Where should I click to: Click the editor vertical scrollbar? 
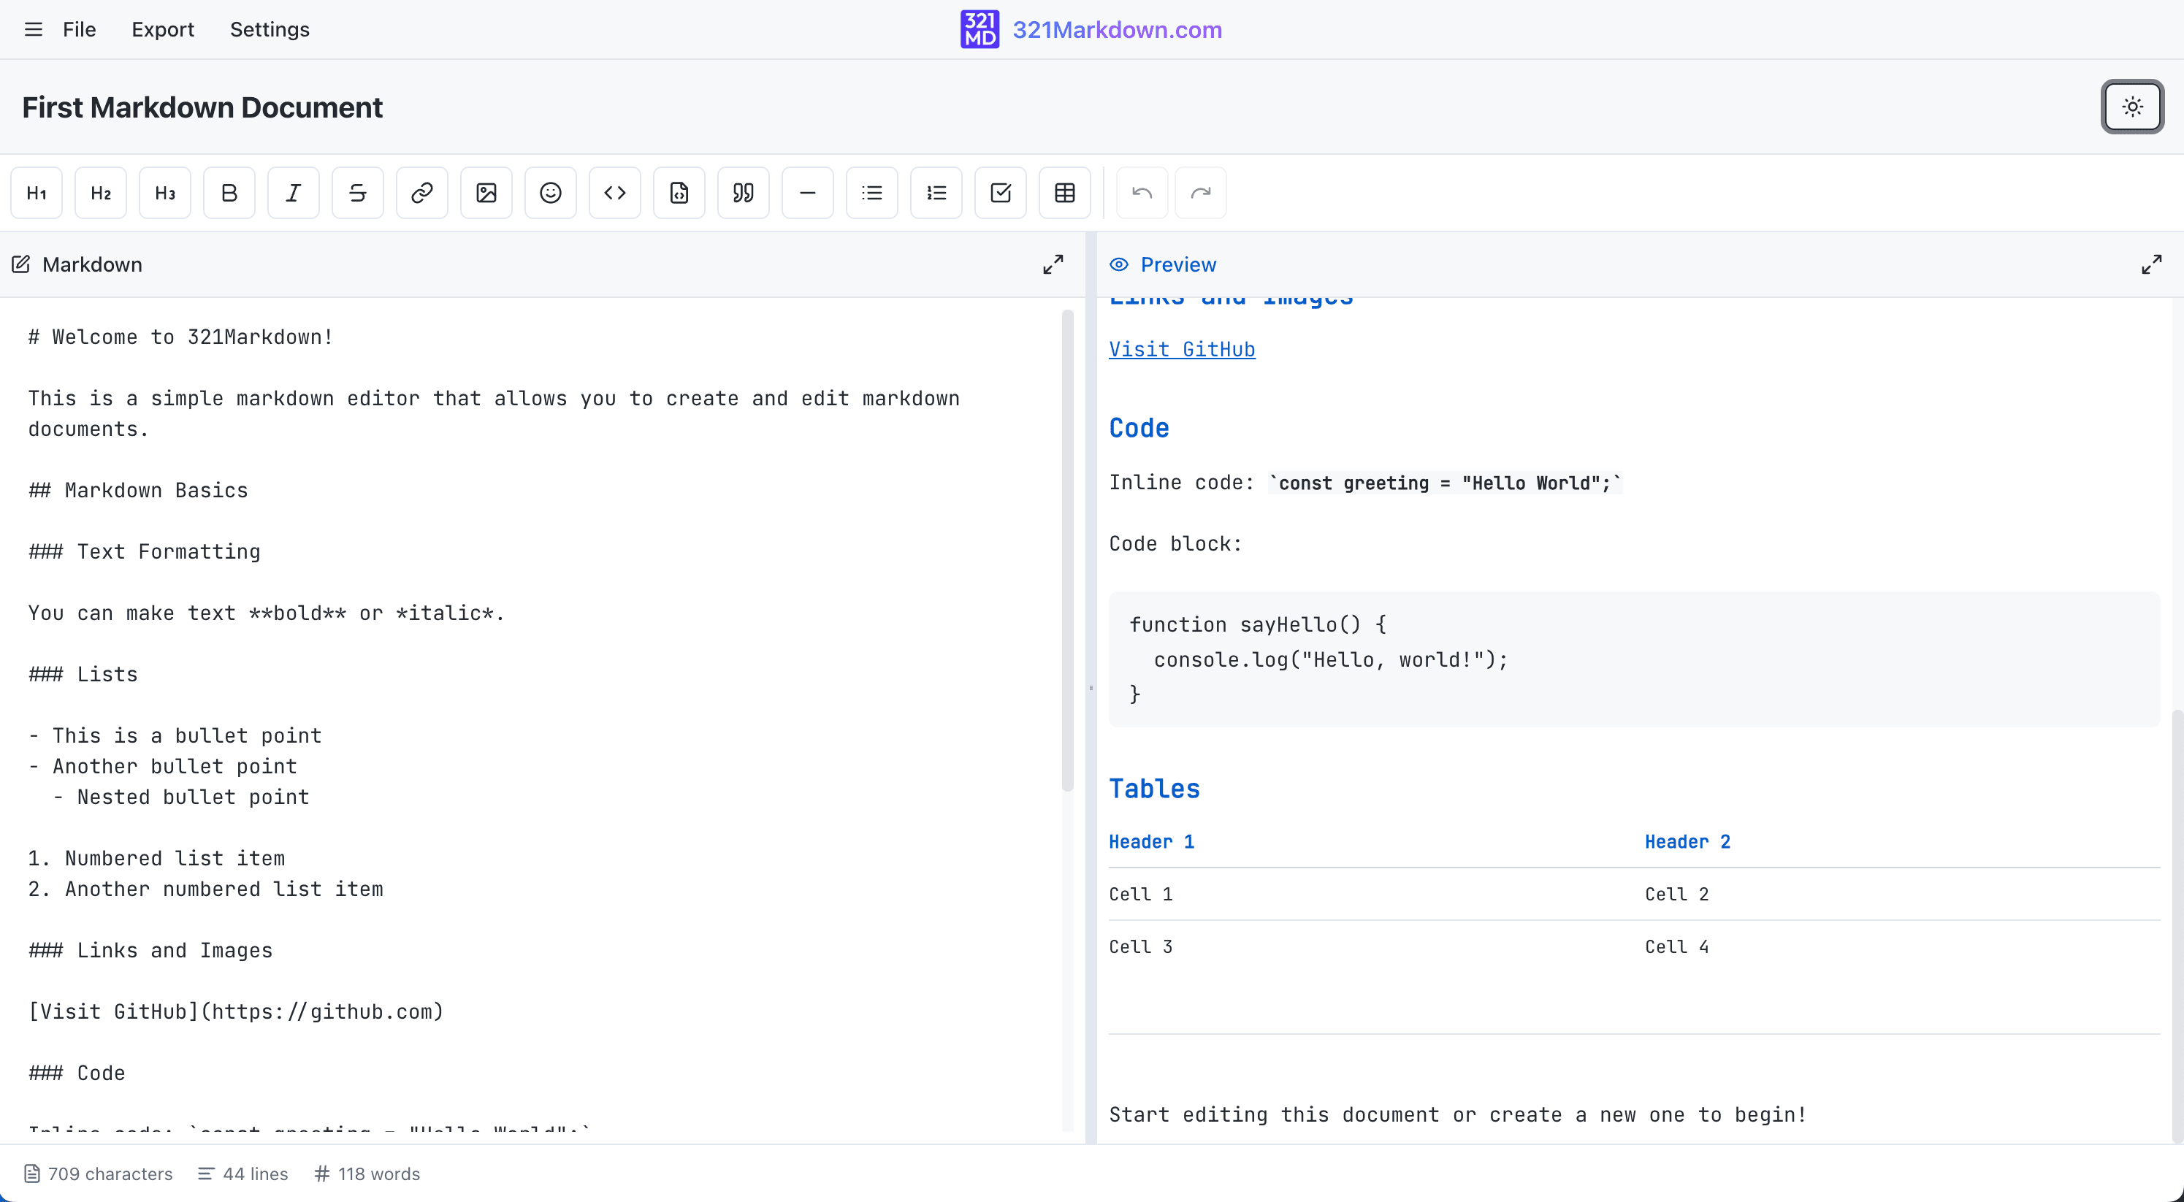pyautogui.click(x=1067, y=551)
